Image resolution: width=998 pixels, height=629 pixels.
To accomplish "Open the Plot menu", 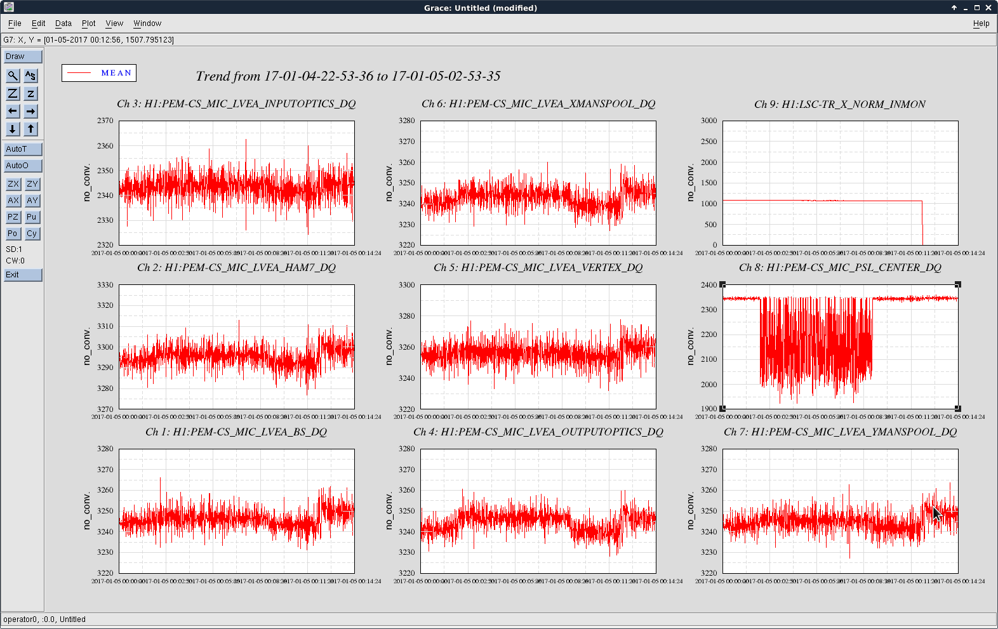I will (89, 23).
